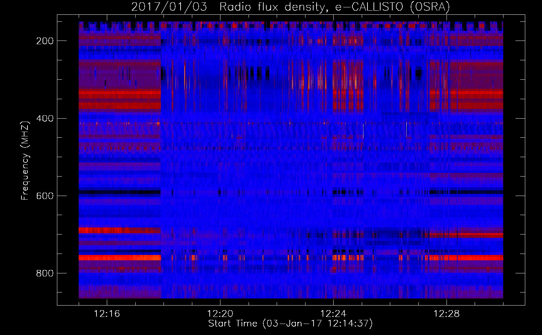Click the 12:20 time tick label
The width and height of the screenshot is (542, 335).
220,314
